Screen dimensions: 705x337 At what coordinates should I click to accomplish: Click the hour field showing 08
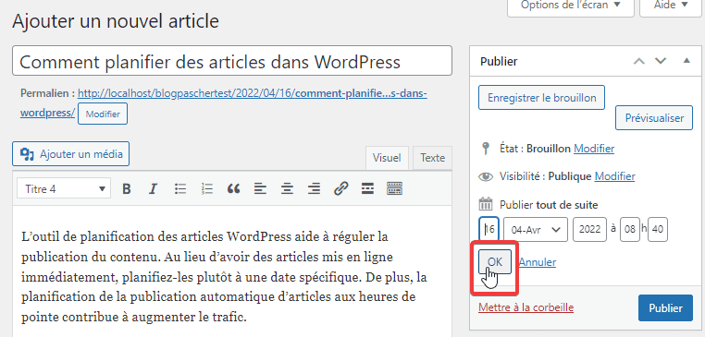click(x=630, y=229)
